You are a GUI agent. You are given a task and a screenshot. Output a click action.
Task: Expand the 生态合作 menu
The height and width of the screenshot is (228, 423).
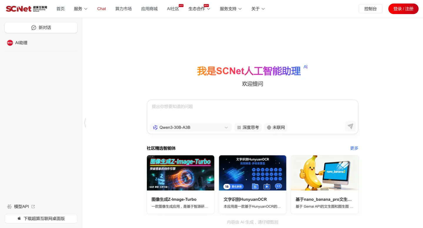click(x=199, y=9)
